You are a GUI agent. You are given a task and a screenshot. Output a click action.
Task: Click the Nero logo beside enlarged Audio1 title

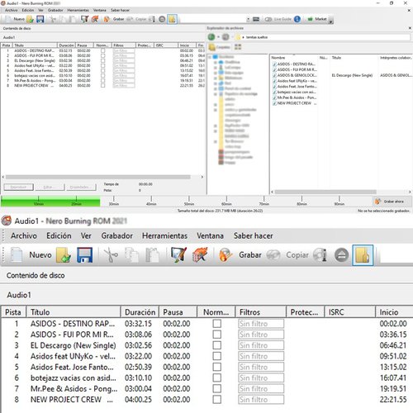pyautogui.click(x=7, y=221)
